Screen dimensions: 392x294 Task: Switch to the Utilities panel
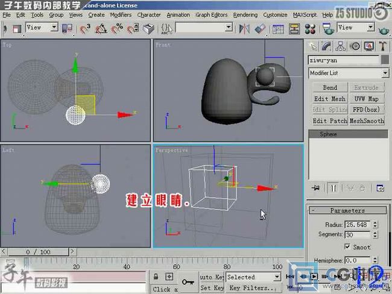pos(383,46)
